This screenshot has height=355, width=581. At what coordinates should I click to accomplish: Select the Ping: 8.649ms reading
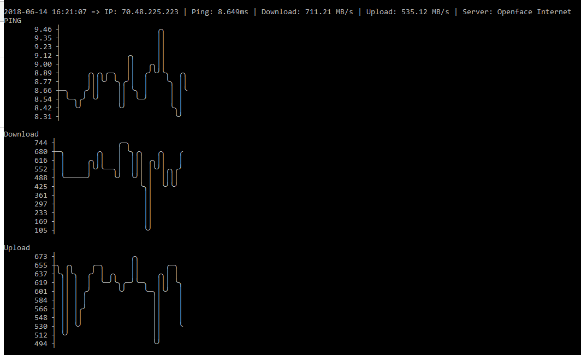[220, 12]
